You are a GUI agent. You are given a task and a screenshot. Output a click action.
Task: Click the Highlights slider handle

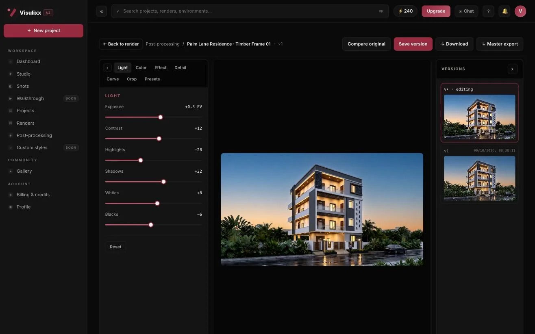click(141, 160)
